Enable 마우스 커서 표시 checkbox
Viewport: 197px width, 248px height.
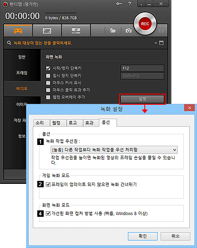tap(48, 83)
